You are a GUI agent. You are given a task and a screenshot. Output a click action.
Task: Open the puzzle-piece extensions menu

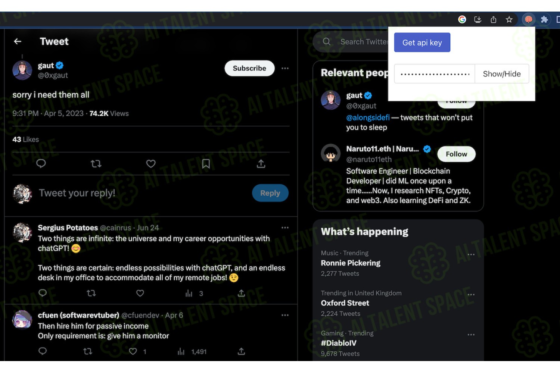544,19
